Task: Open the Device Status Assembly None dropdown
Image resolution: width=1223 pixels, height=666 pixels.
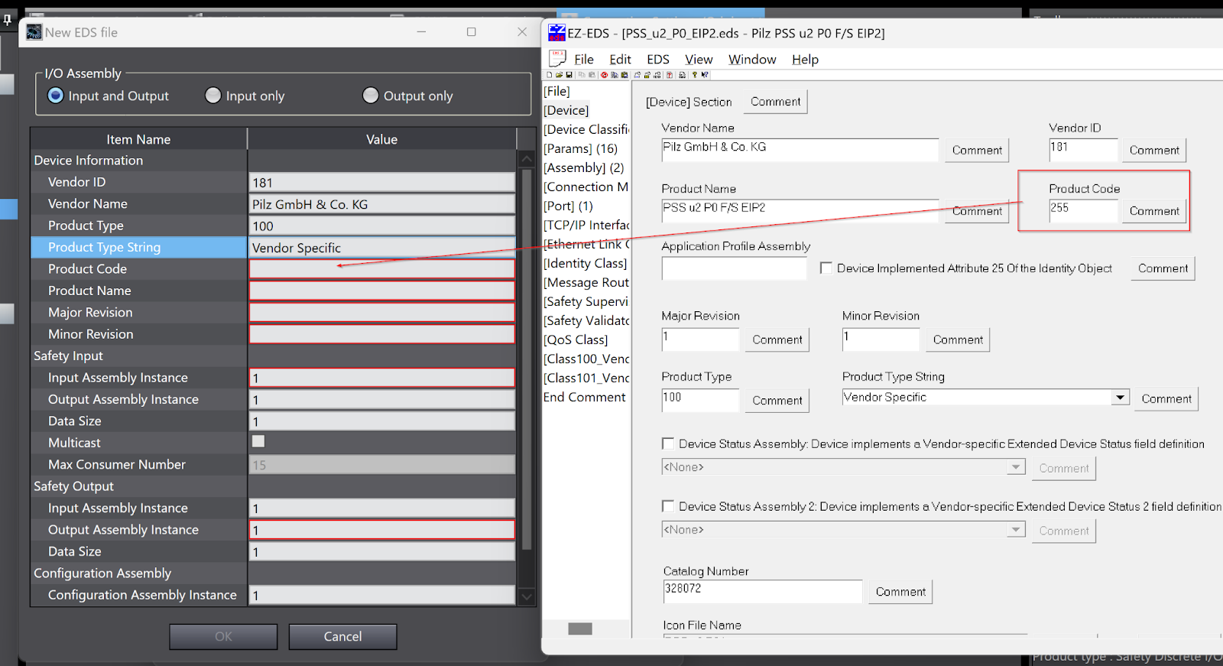Action: (1016, 467)
